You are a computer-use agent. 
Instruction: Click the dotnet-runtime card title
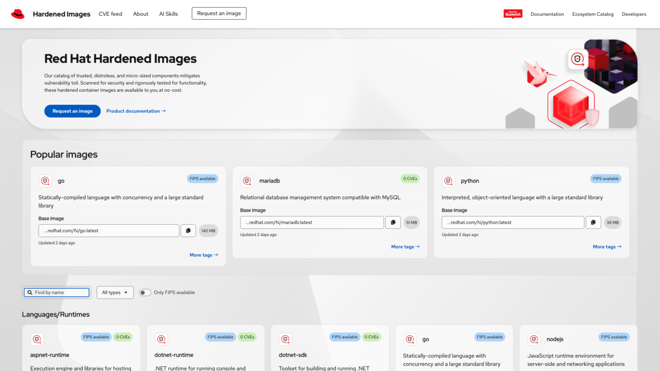click(174, 355)
